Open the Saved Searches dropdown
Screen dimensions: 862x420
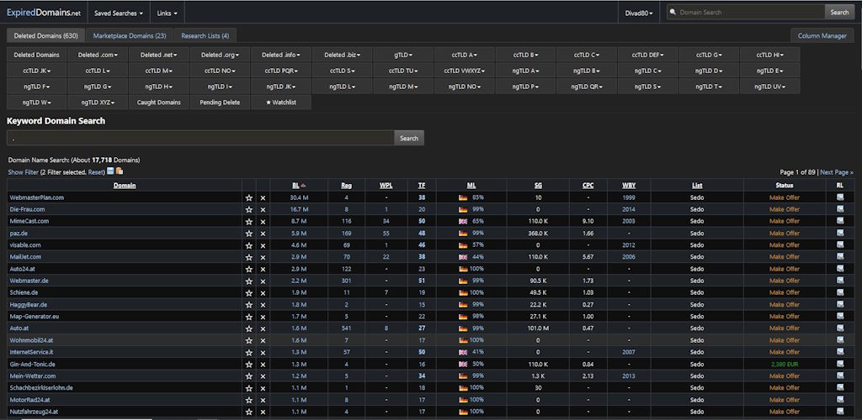pyautogui.click(x=119, y=13)
